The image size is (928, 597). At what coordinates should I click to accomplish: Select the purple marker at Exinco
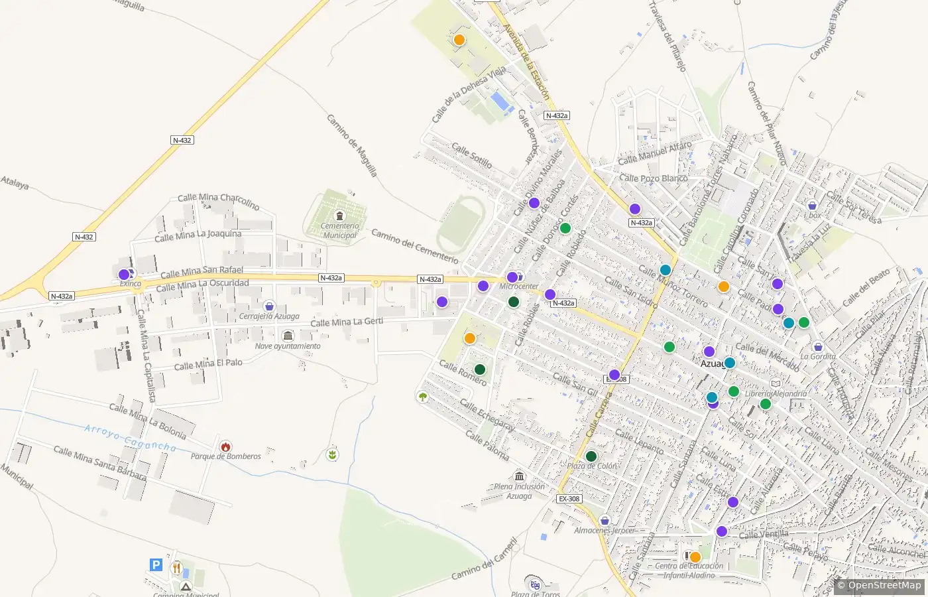click(124, 275)
